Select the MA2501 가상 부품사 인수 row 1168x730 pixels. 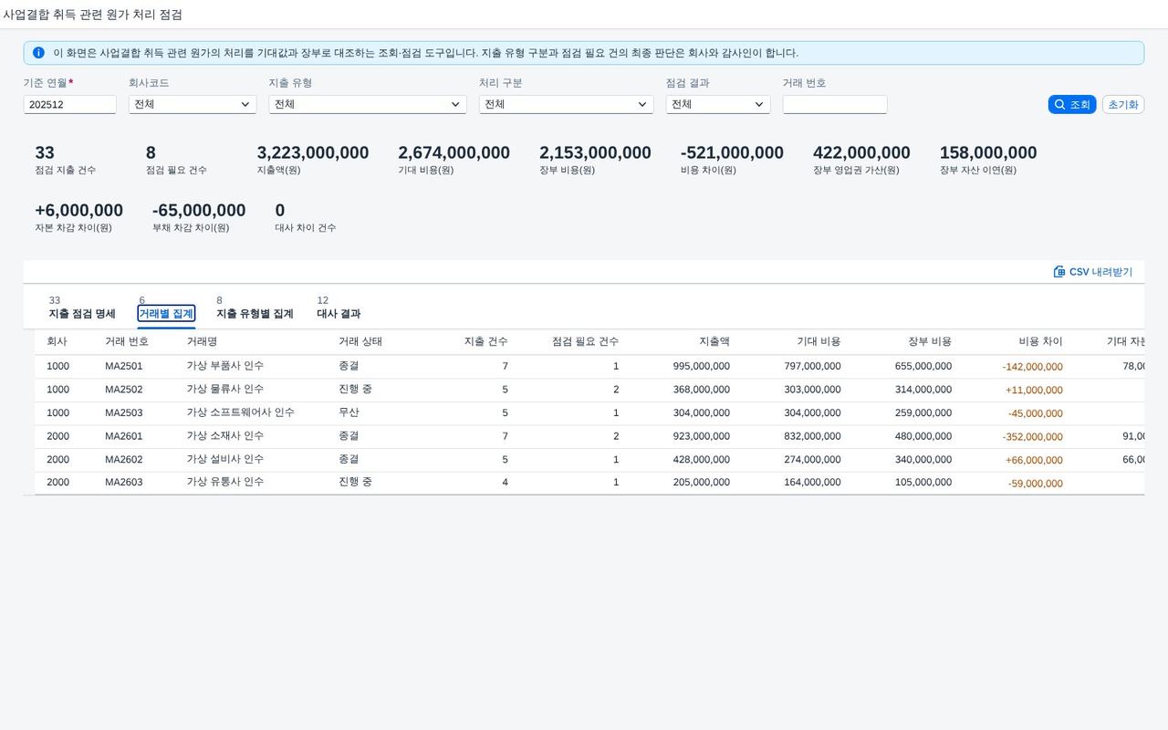[x=589, y=366]
